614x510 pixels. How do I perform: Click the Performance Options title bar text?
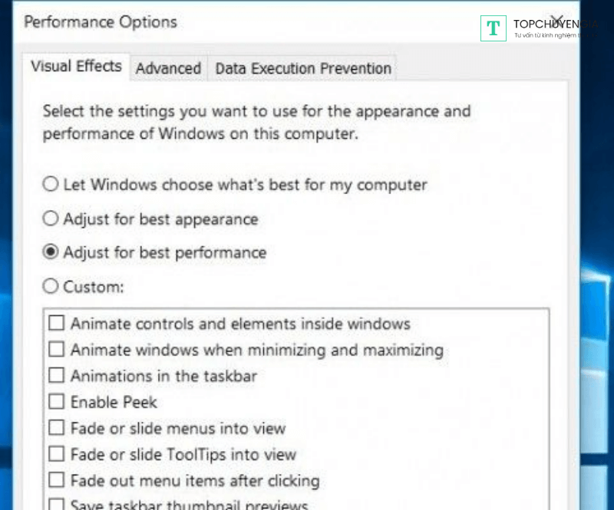pos(101,21)
